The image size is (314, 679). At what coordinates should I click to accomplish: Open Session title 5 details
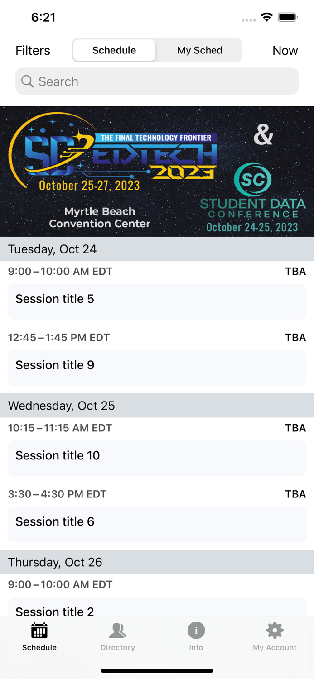pos(157,301)
